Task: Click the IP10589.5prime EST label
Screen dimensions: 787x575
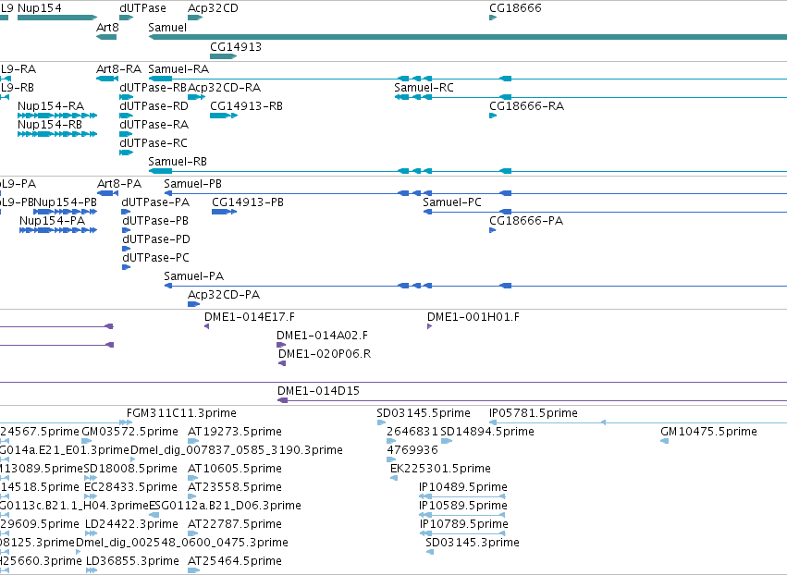Action: 463,506
